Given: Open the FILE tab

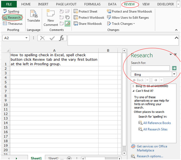Looking at the screenshot, I should [9, 4].
